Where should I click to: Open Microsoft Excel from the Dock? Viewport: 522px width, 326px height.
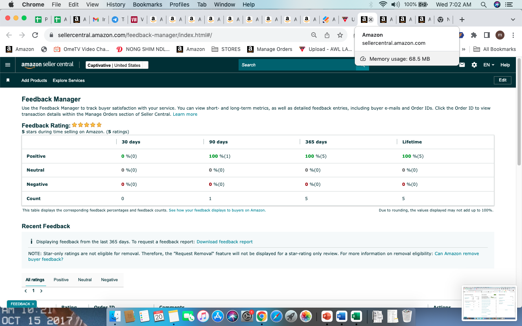(x=356, y=316)
